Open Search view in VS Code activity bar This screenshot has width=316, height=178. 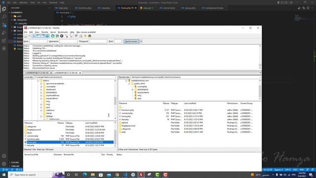(x=4, y=17)
